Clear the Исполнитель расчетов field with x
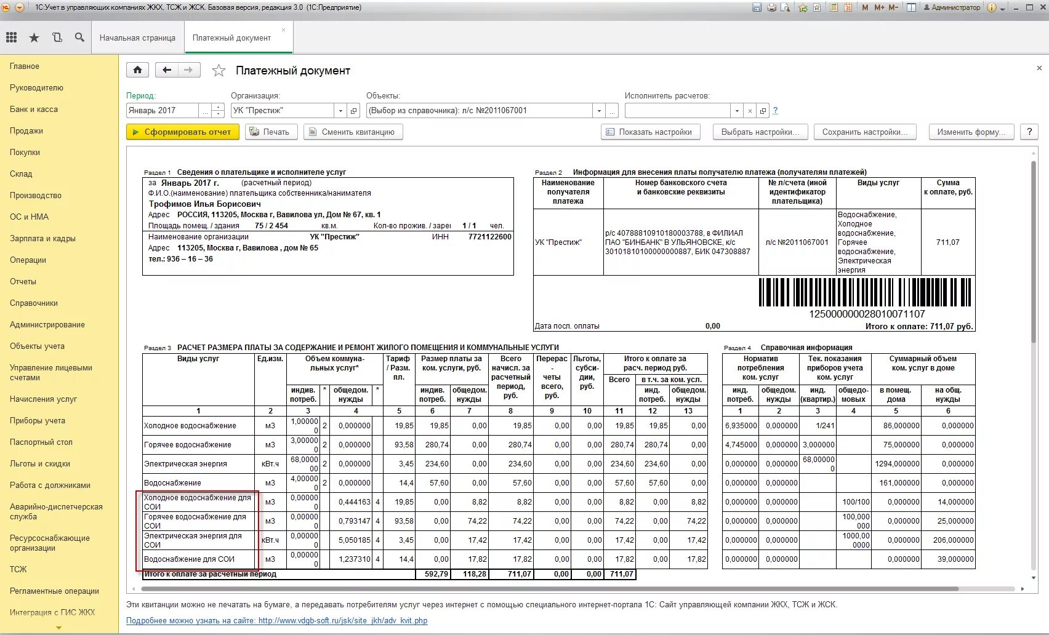Image resolution: width=1049 pixels, height=635 pixels. pos(750,111)
